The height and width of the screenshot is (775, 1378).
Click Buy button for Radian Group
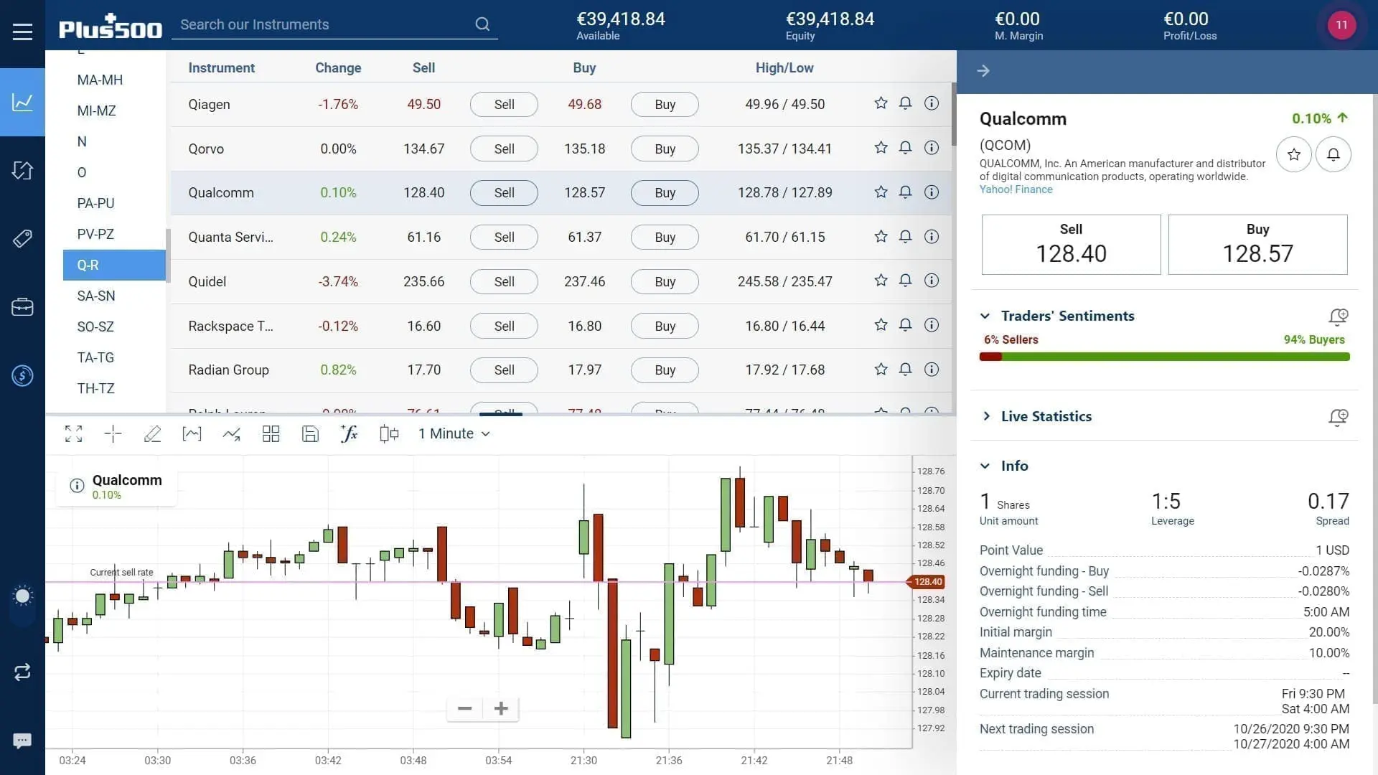[665, 370]
